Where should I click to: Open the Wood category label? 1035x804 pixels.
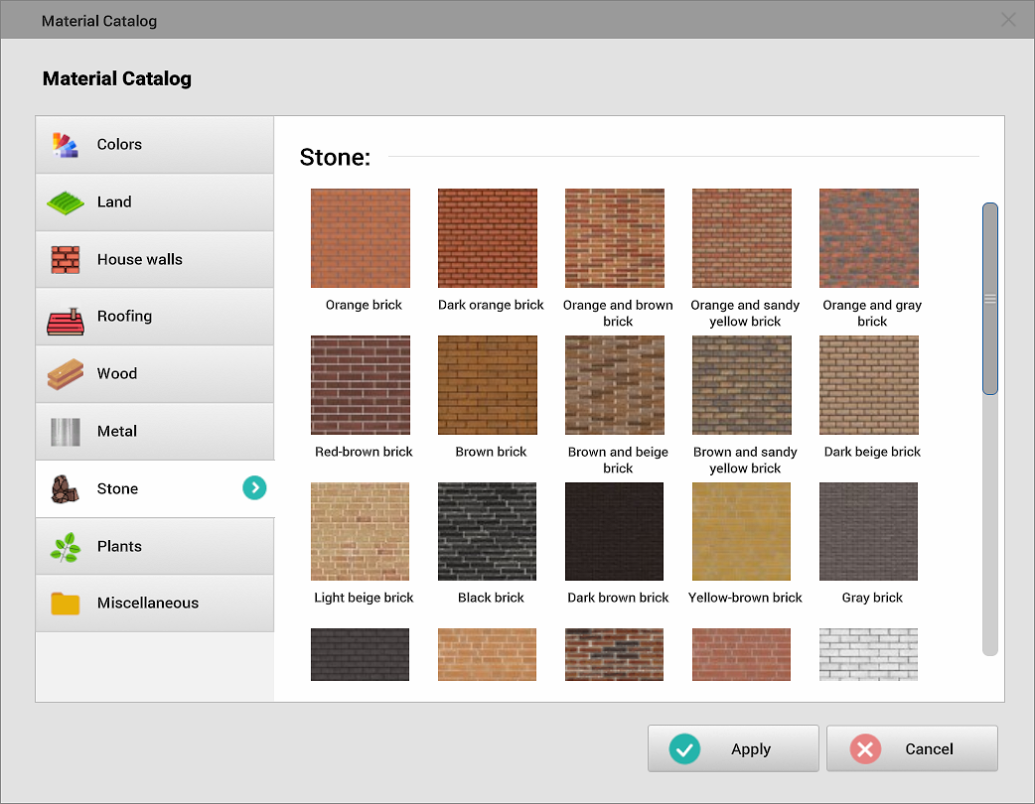(117, 374)
